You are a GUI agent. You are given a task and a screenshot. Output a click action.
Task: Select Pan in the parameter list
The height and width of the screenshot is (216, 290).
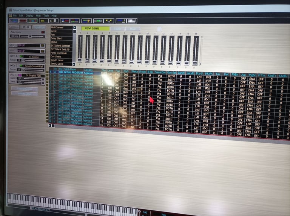[x=62, y=35]
